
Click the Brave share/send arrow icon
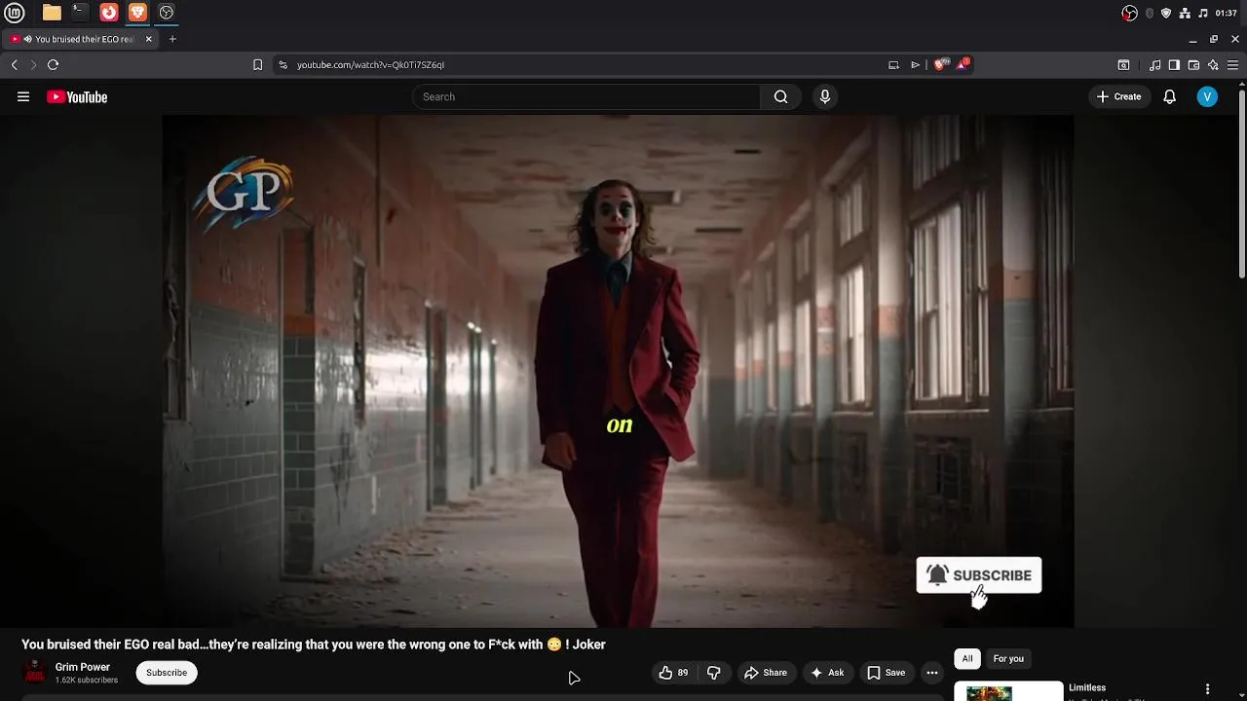click(916, 64)
